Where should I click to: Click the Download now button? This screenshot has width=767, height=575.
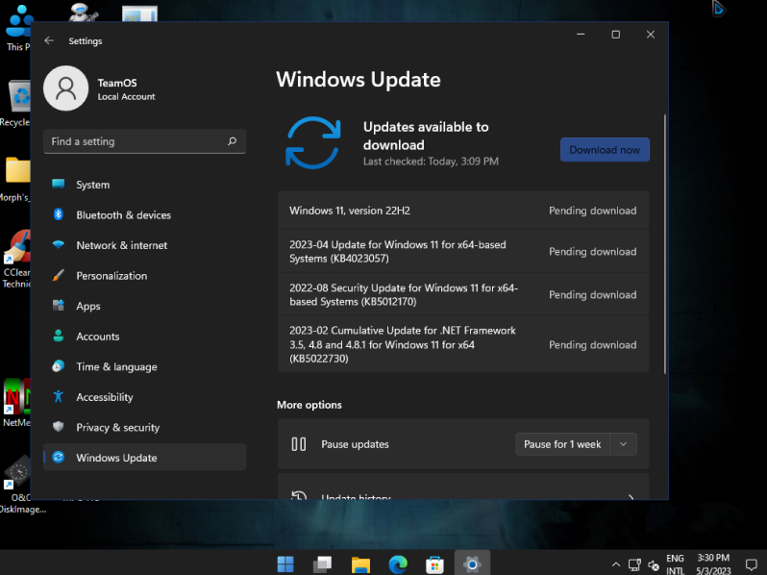[605, 150]
